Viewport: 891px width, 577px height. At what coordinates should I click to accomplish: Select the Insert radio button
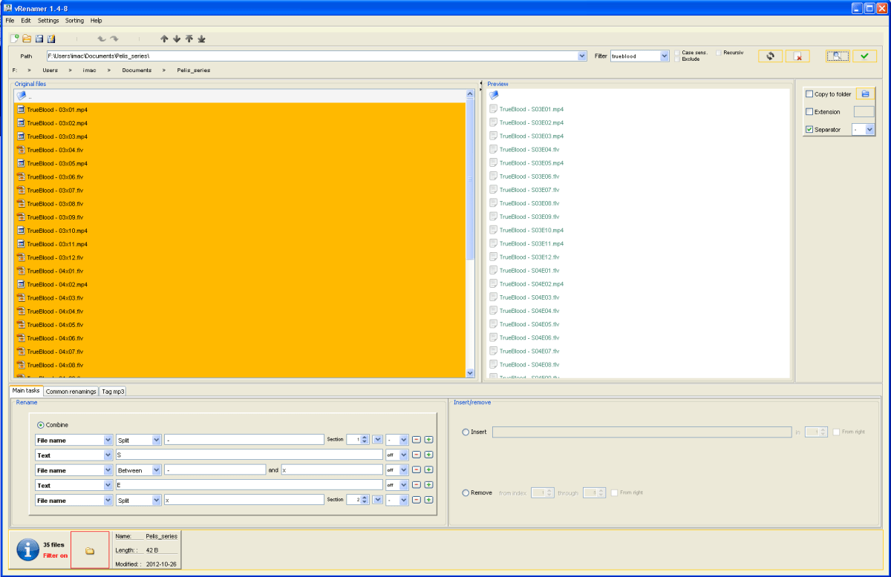coord(466,432)
